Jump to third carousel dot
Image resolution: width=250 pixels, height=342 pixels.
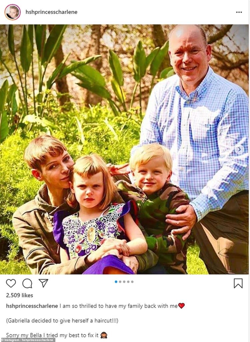click(x=124, y=282)
